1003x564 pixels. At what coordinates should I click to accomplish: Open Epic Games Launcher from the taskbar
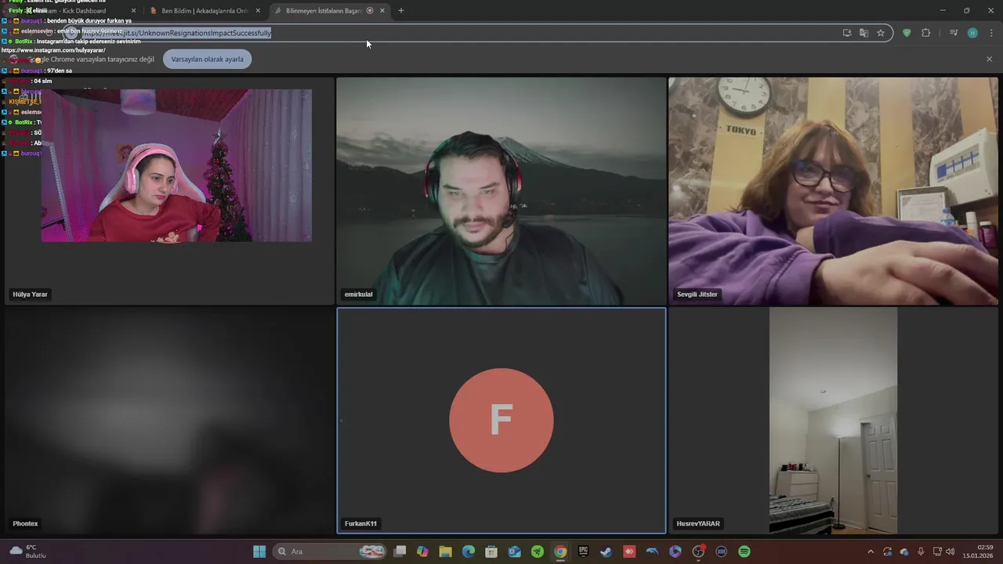pyautogui.click(x=583, y=551)
